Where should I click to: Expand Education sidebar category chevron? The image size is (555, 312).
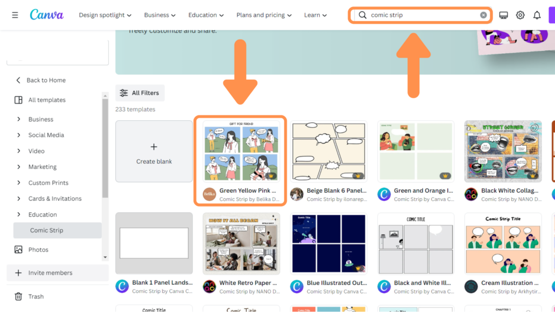[x=19, y=214]
